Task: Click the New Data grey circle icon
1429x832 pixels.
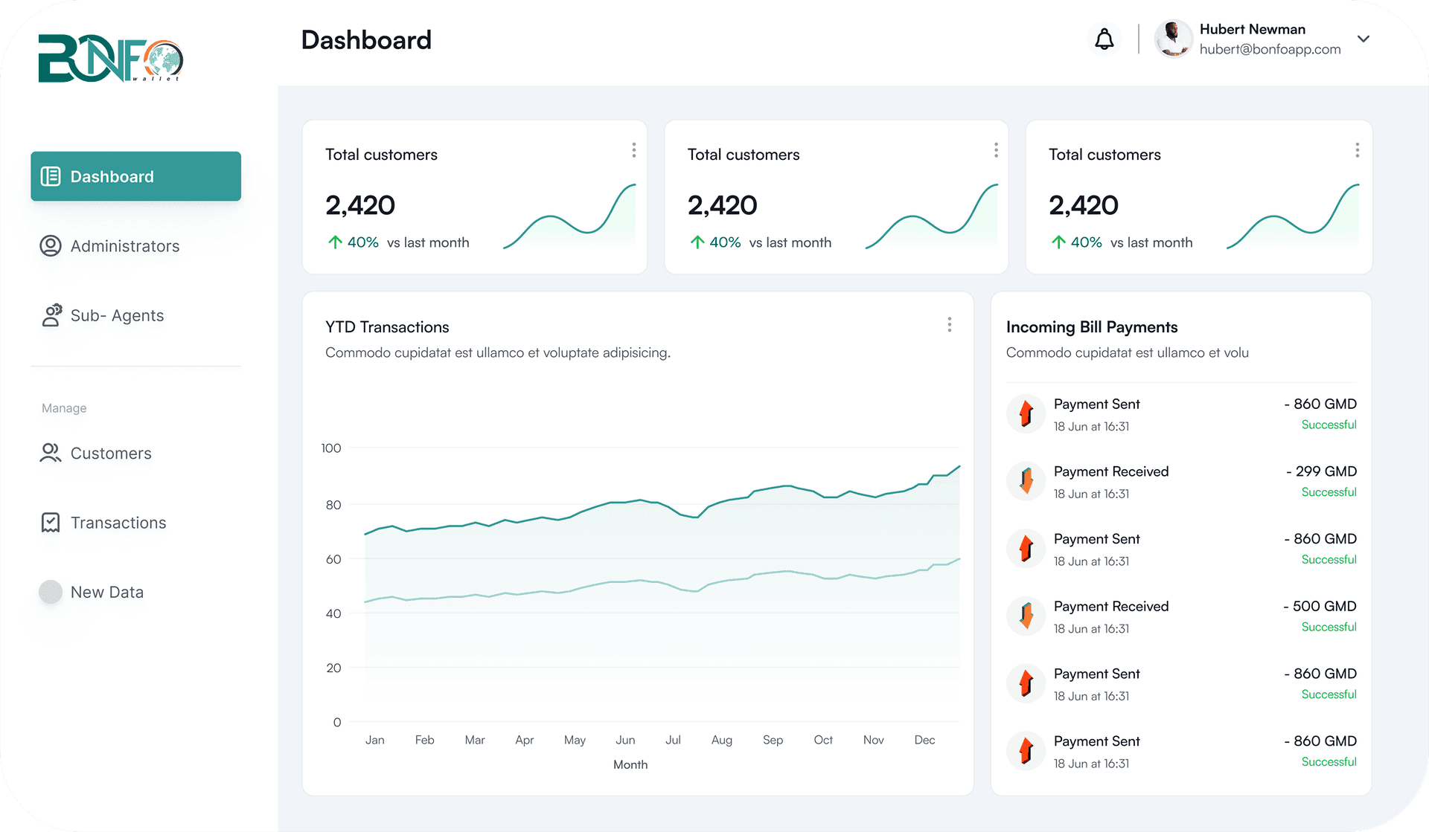Action: [x=51, y=592]
